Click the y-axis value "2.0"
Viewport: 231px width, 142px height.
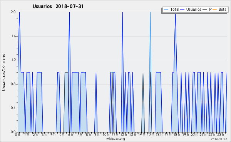coord(13,12)
